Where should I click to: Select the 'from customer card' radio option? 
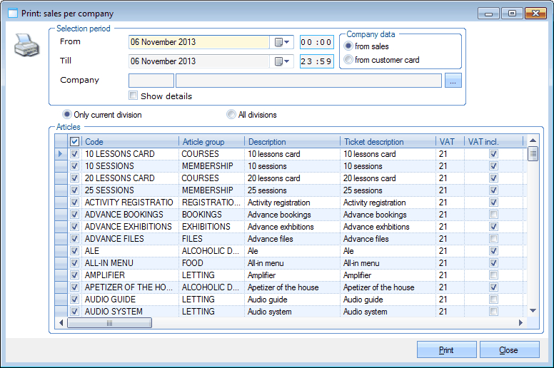[x=348, y=60]
